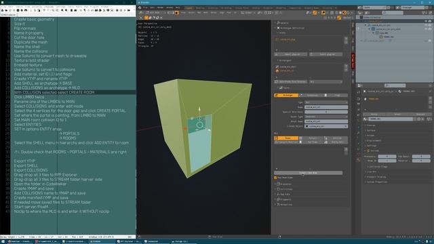Click the Animations panel icon
The image size is (434, 244).
[278, 205]
